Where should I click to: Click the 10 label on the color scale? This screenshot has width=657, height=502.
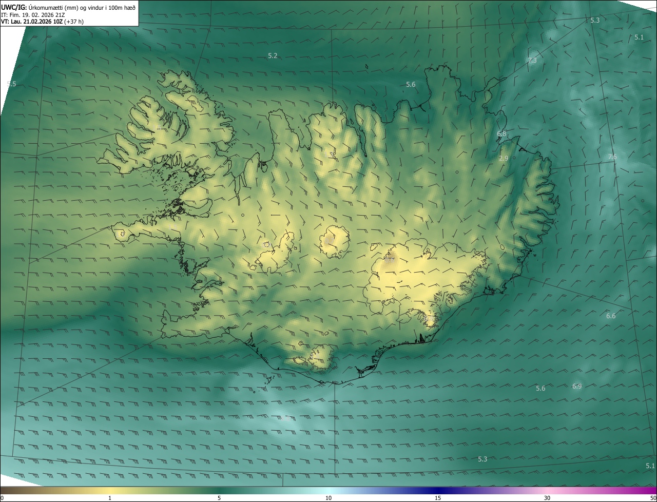[328, 498]
